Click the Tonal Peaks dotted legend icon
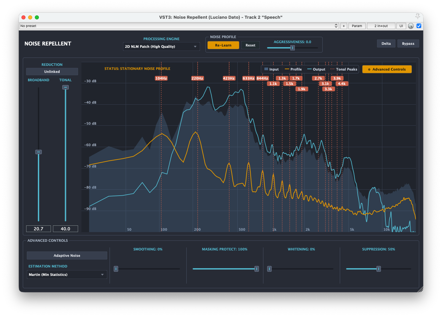This screenshot has width=442, height=317. (332, 69)
